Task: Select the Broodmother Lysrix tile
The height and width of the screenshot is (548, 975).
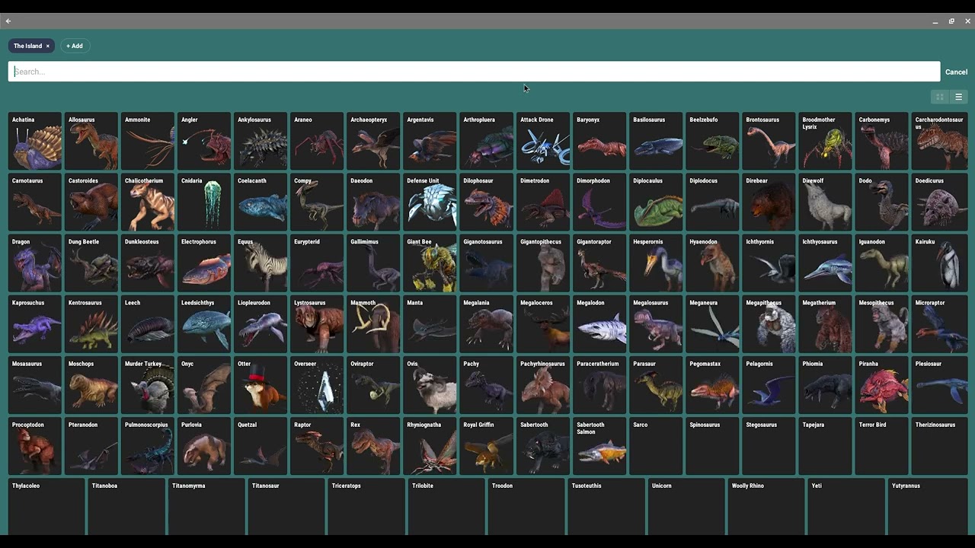Action: pos(825,141)
